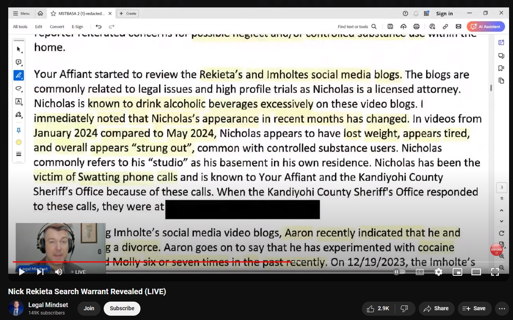Share this video
The width and height of the screenshot is (513, 320).
[x=436, y=308]
